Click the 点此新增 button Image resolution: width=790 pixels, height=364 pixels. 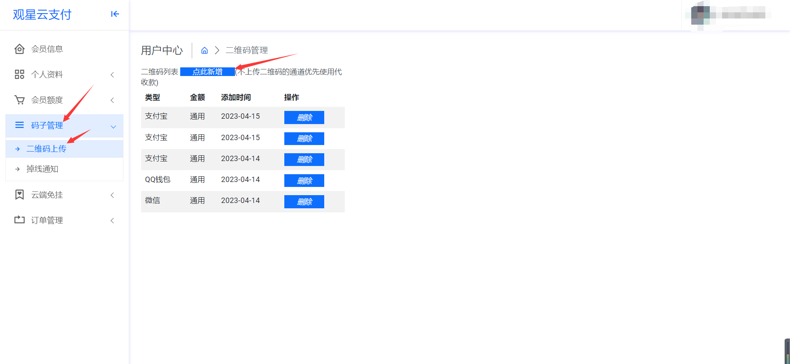207,72
